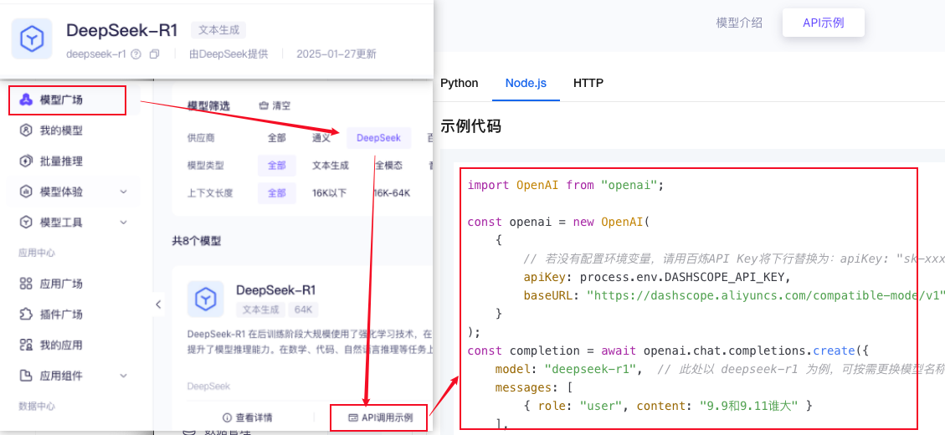
Task: Set 模型类型 filter to 全模态
Action: (x=388, y=166)
